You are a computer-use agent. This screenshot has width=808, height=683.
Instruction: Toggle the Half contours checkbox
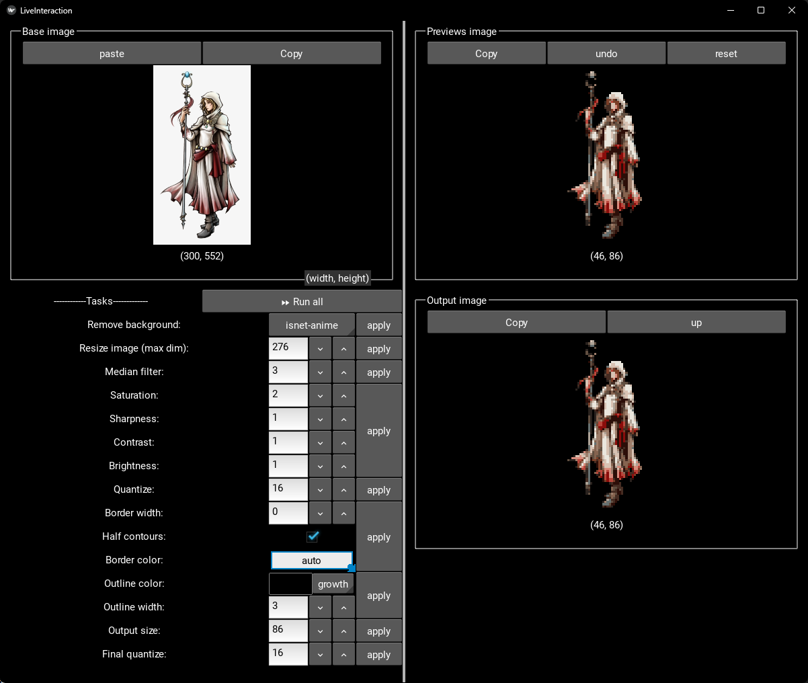(312, 536)
